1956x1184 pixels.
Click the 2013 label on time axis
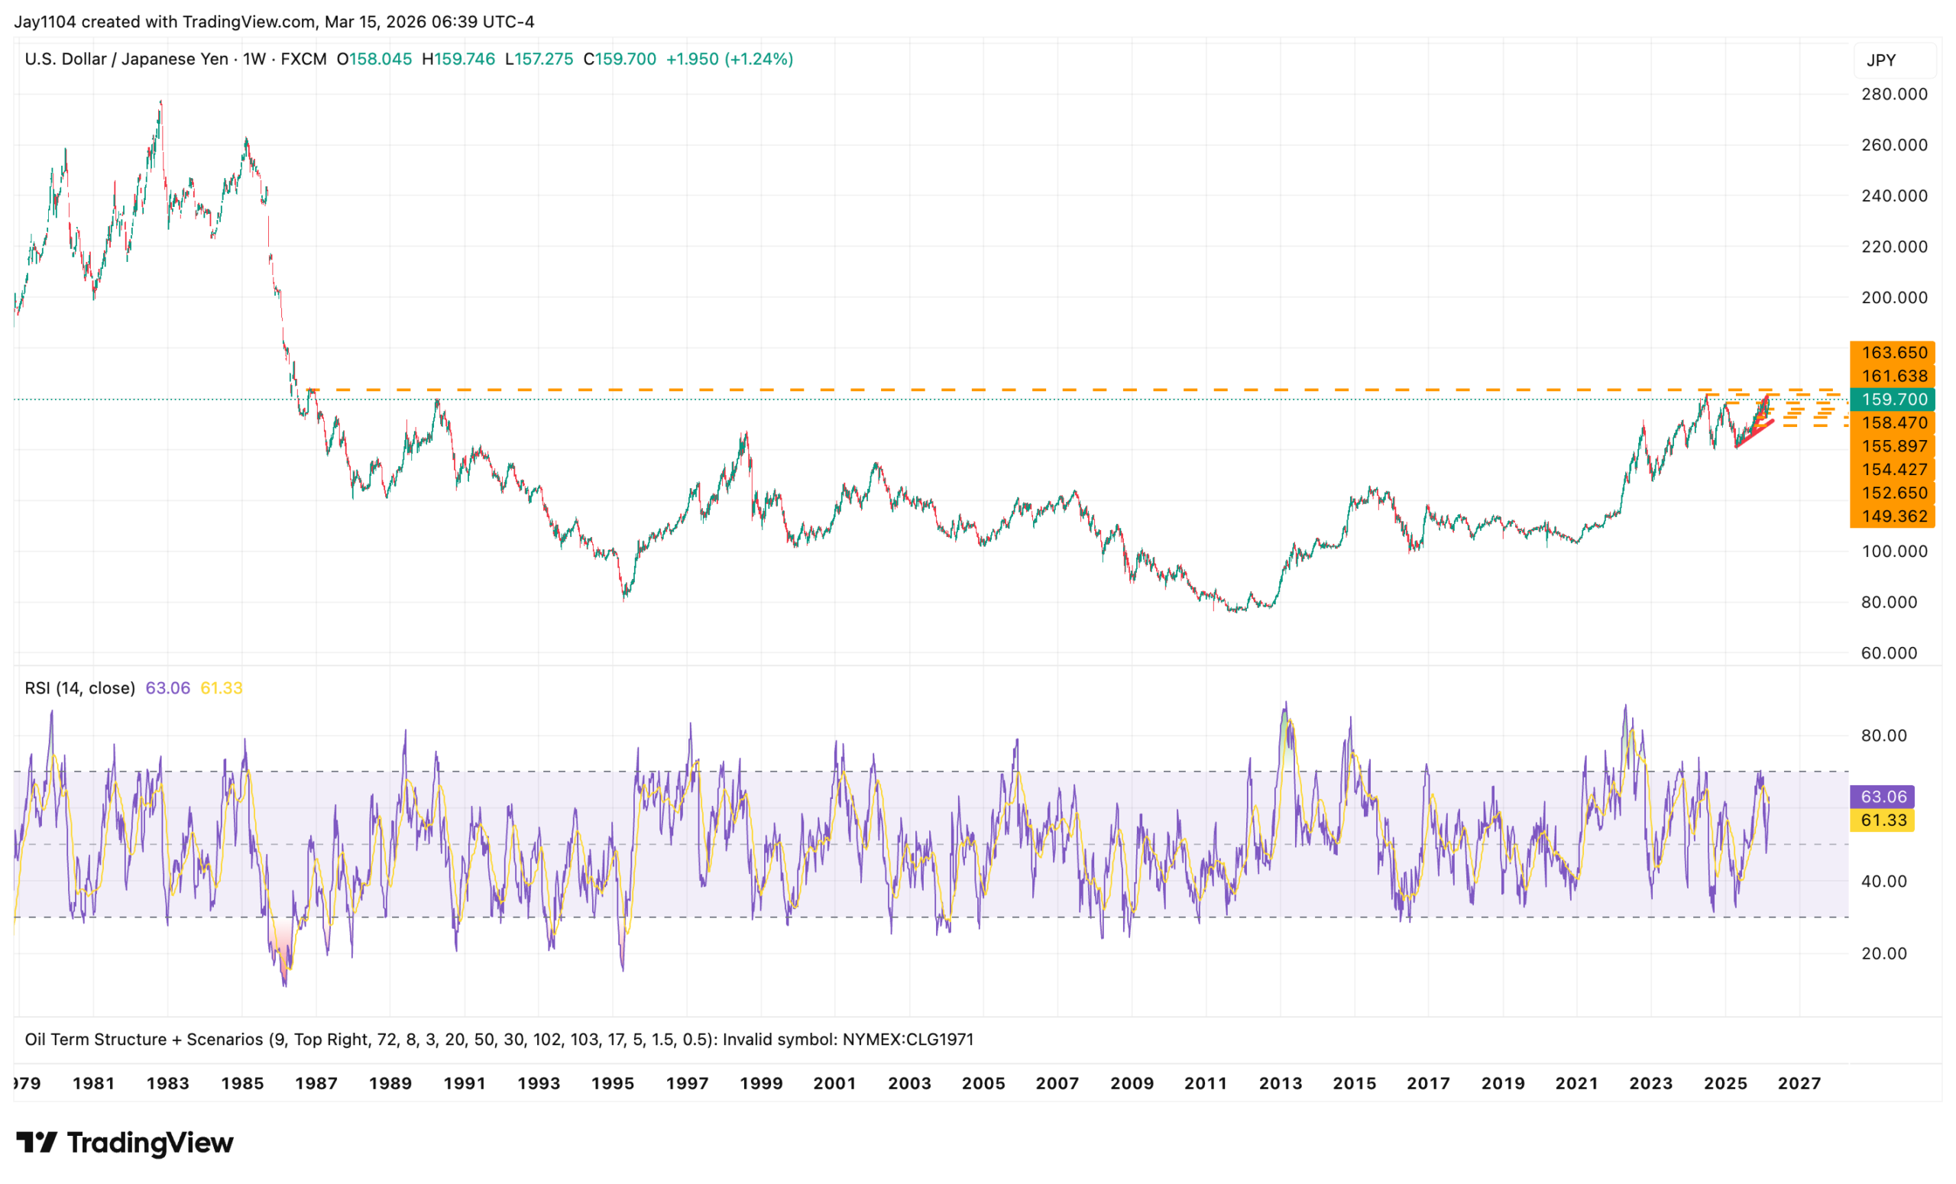[1280, 1084]
